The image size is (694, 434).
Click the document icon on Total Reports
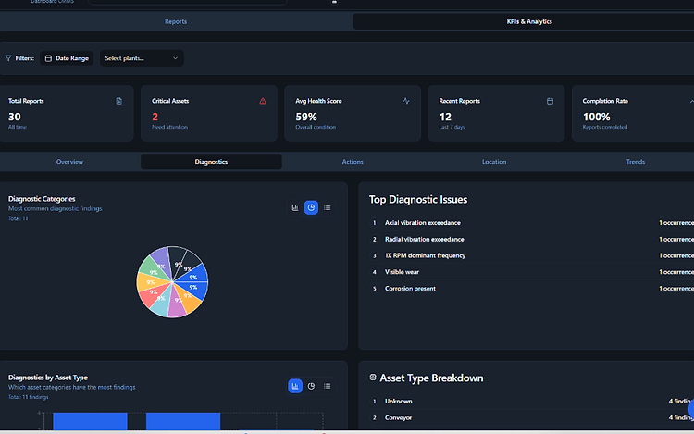118,101
